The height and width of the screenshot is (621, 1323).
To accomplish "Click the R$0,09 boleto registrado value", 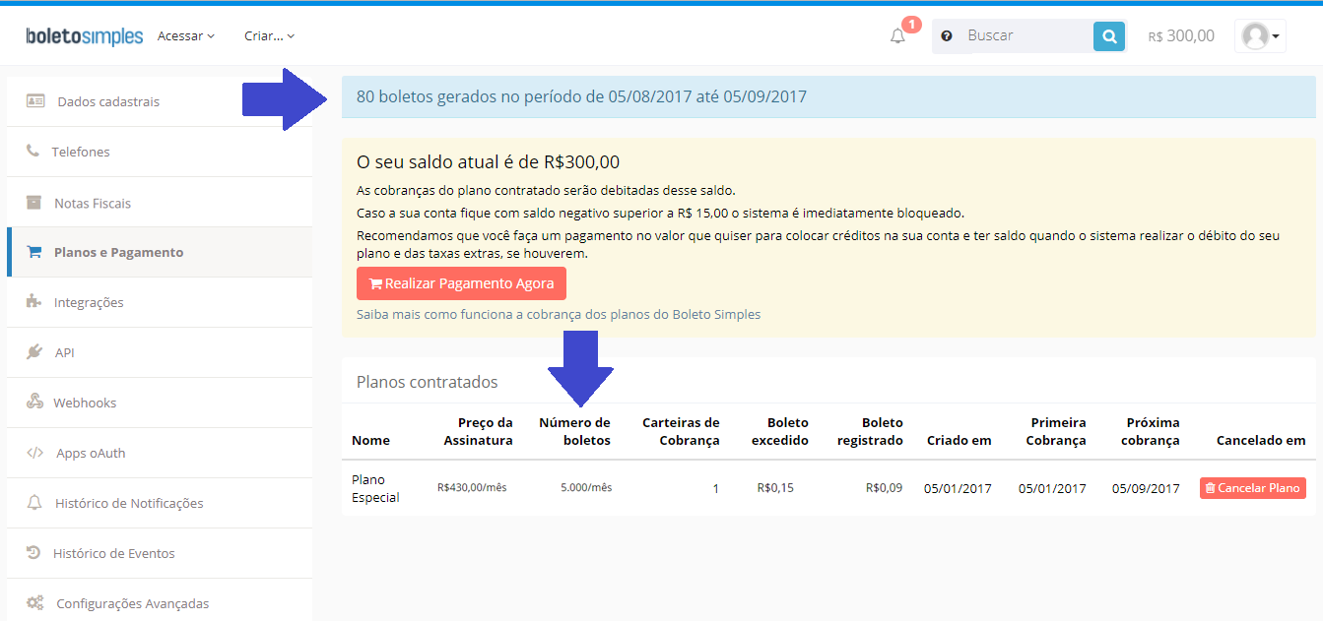I will (x=884, y=487).
